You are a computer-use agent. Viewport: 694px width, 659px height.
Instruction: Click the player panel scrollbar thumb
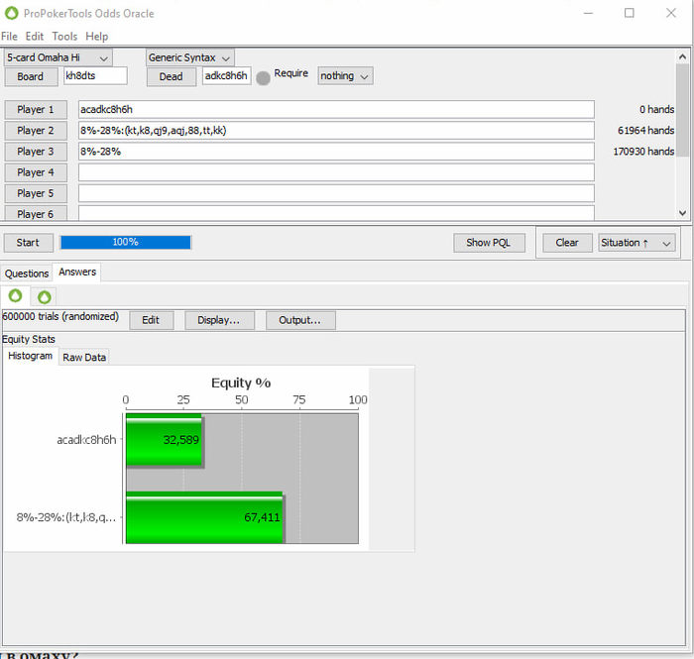point(682,110)
